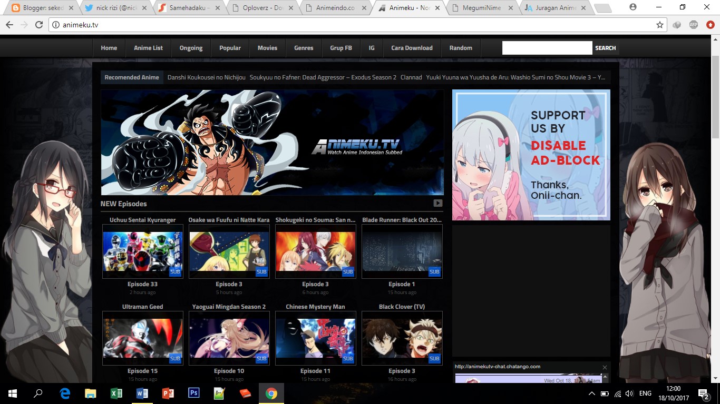The image size is (720, 404).
Task: Click the Disable Ad-Block support banner
Action: (x=531, y=155)
